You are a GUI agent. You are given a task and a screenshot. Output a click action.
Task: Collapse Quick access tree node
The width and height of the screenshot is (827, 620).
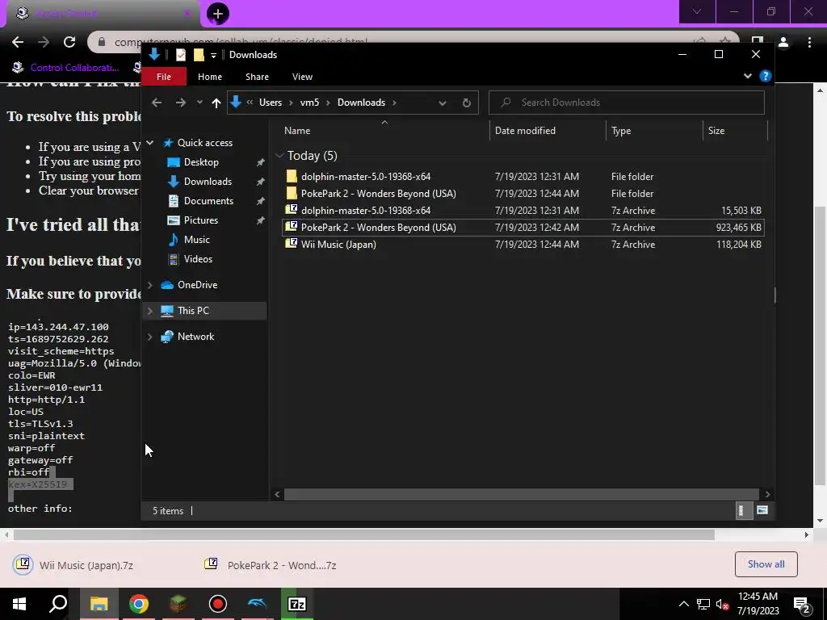tap(149, 143)
